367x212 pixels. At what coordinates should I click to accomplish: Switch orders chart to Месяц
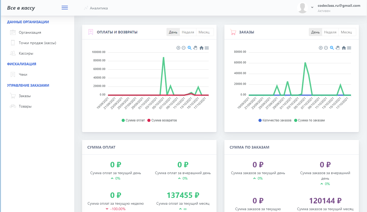click(x=346, y=32)
